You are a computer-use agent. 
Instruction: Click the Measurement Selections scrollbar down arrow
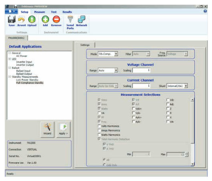pos(192,164)
